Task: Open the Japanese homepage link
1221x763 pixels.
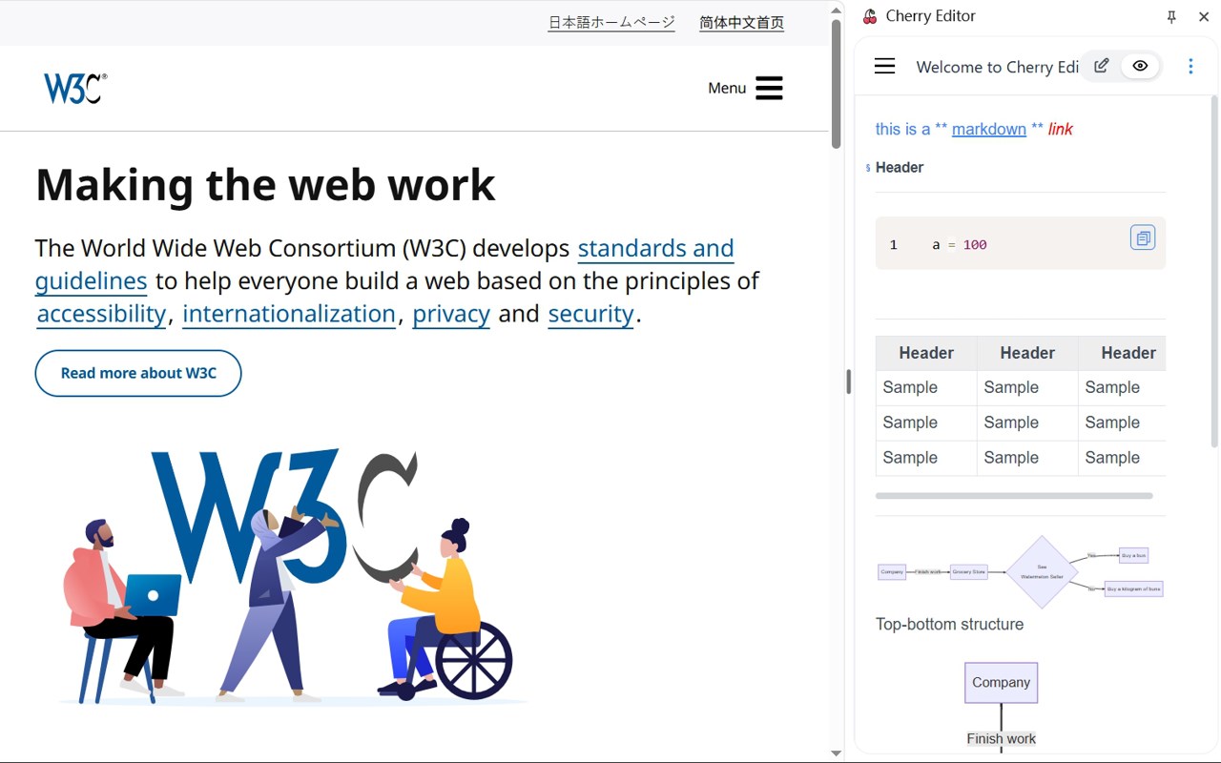Action: [x=611, y=22]
